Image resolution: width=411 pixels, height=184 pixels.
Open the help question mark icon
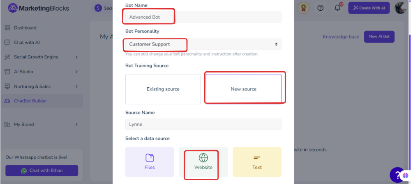click(x=320, y=8)
